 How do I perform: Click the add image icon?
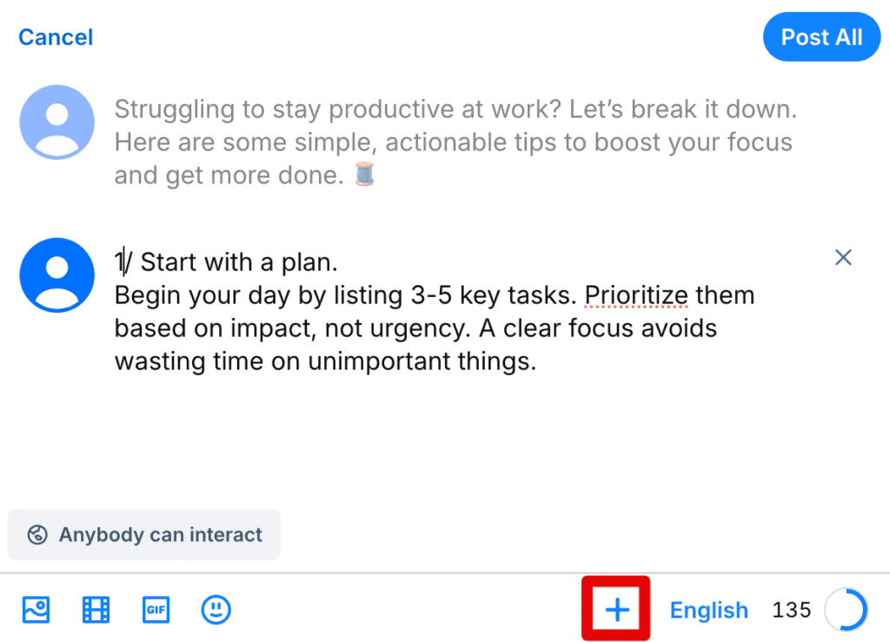pos(36,610)
